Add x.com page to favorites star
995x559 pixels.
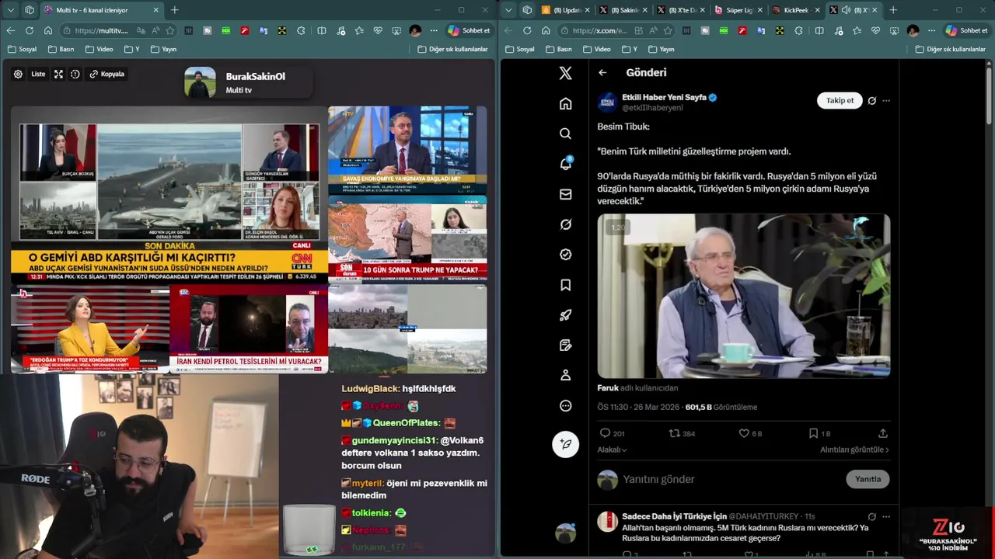tap(668, 30)
